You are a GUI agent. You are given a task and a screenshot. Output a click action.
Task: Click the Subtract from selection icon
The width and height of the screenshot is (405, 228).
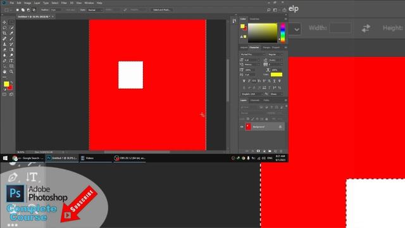coord(28,10)
